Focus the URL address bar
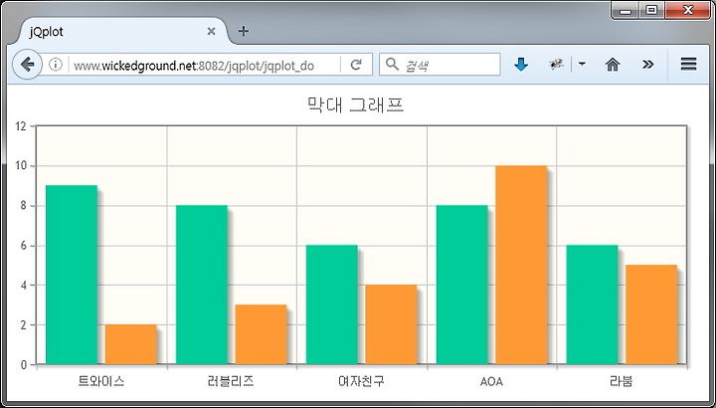This screenshot has width=716, height=408. [205, 66]
